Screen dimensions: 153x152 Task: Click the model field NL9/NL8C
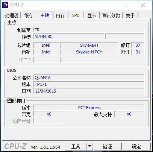coord(69,36)
